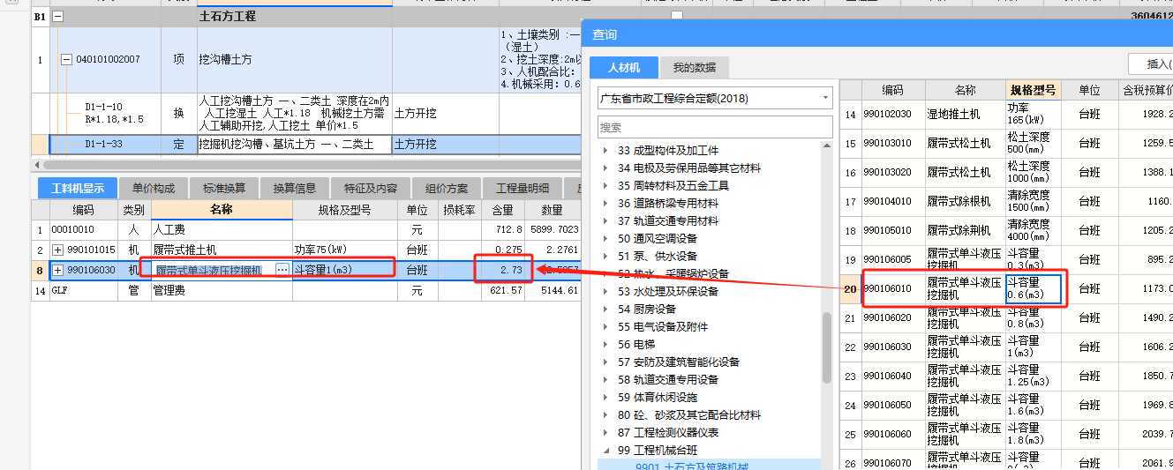Select 人材机 tab in 查询 dialog

(x=624, y=67)
